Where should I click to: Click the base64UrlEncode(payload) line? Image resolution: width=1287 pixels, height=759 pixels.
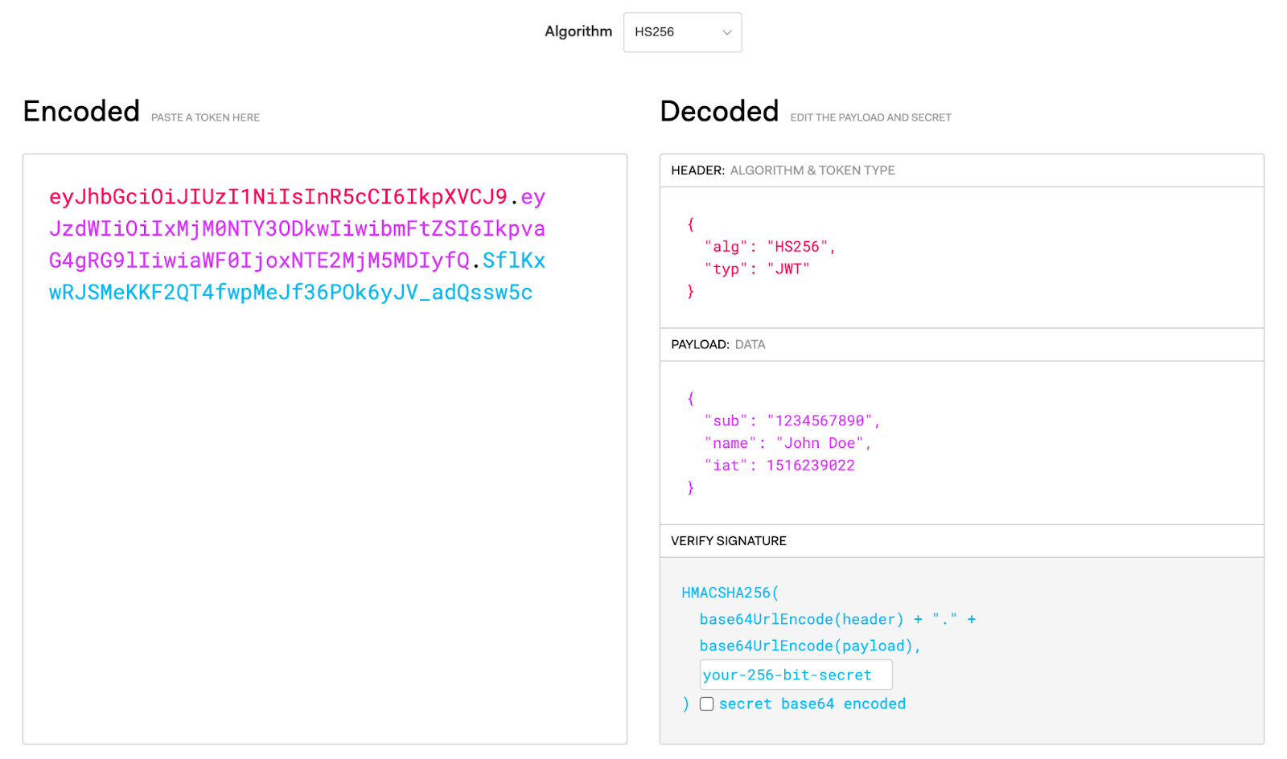(x=809, y=646)
